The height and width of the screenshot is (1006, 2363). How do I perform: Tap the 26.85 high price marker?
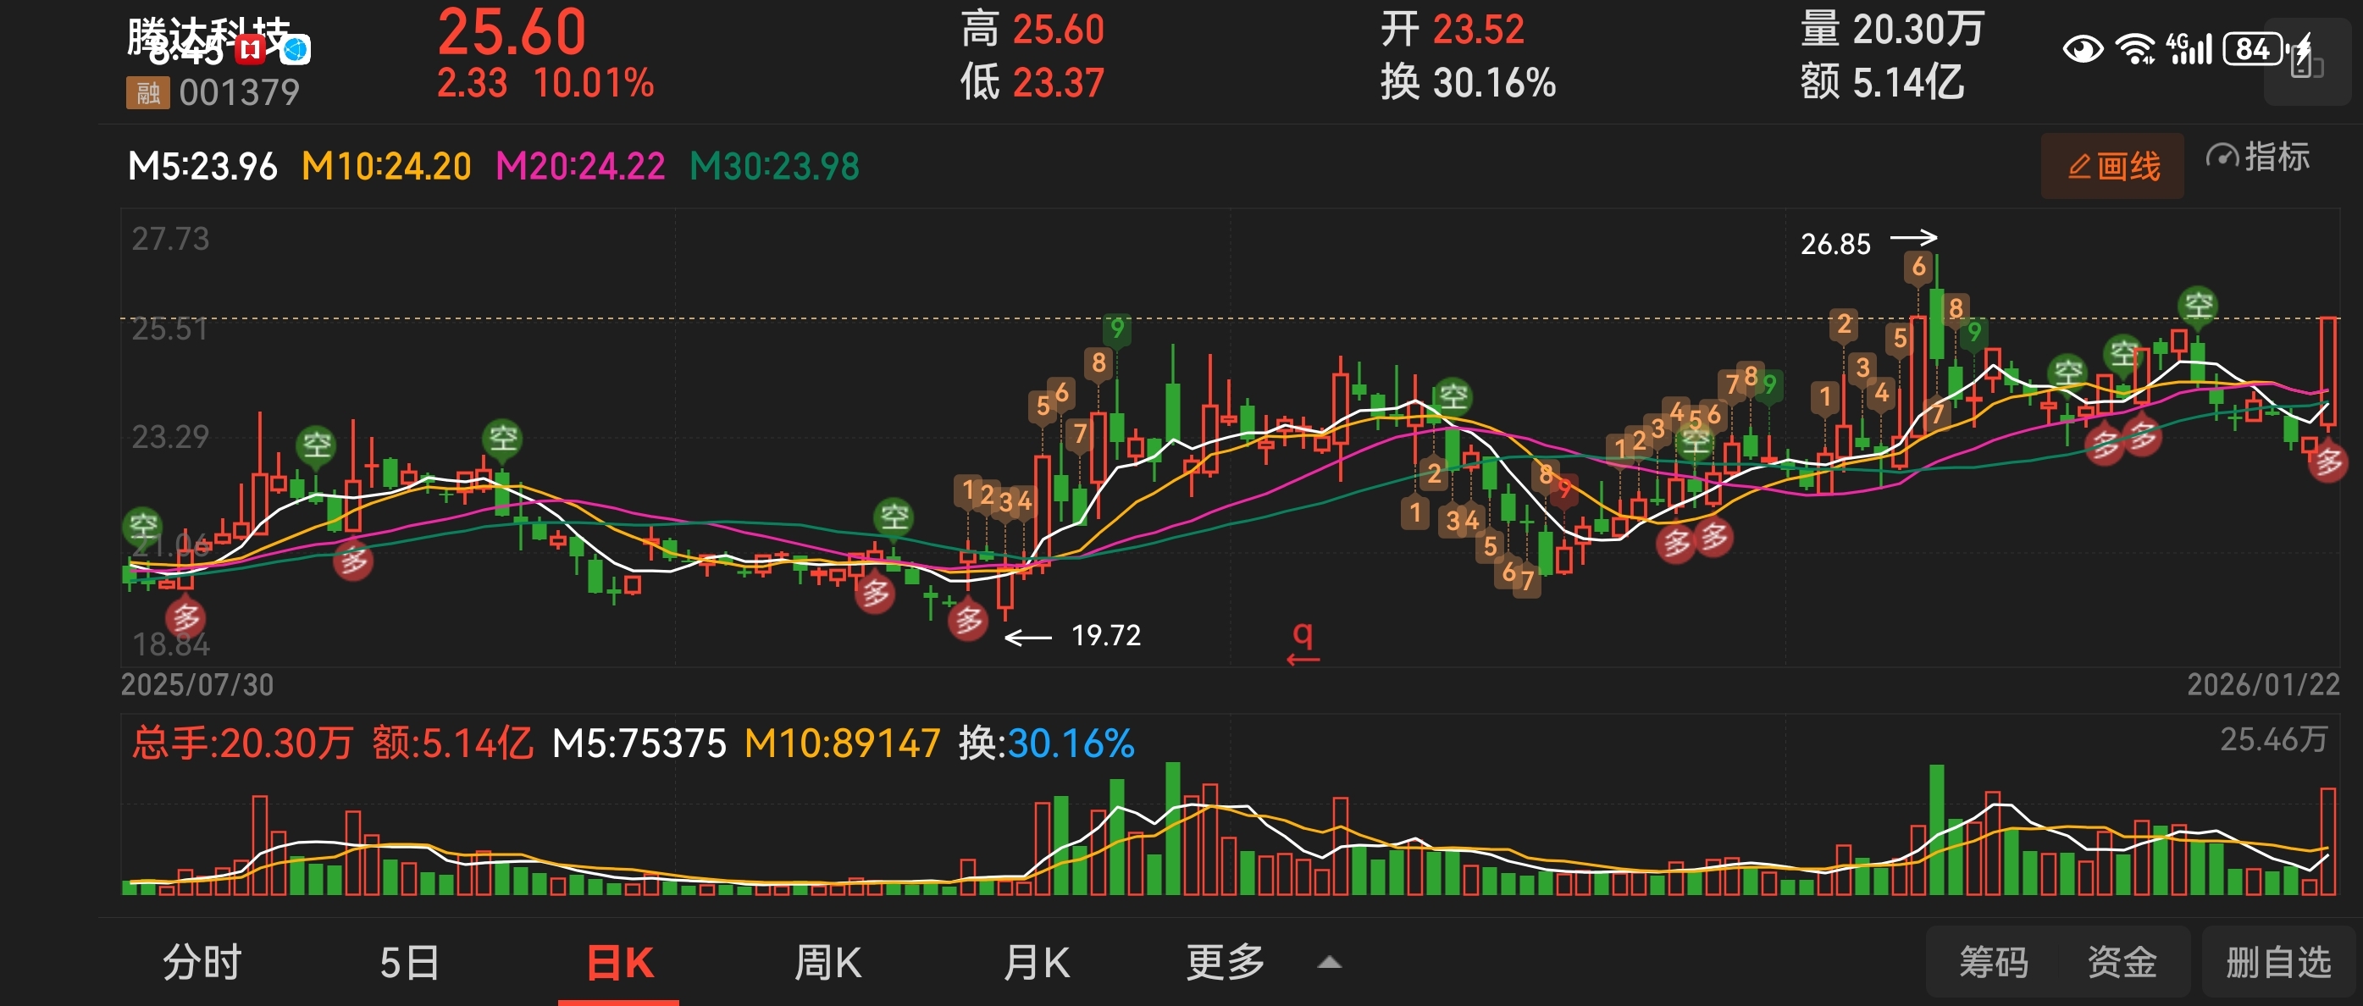point(1835,244)
